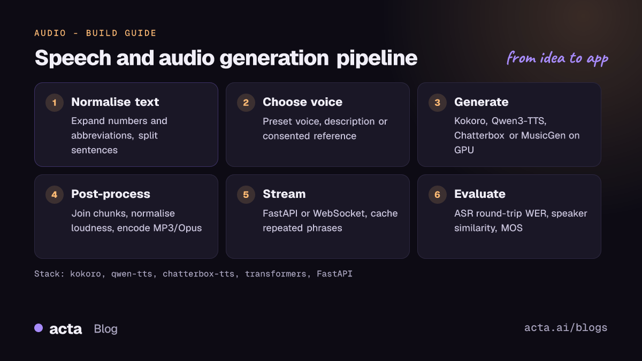The width and height of the screenshot is (642, 361).
Task: Click the number 1 badge on Normalise text
Action: (x=55, y=102)
